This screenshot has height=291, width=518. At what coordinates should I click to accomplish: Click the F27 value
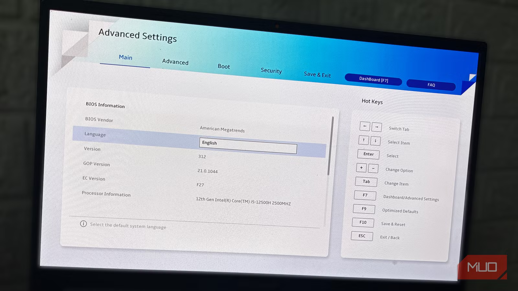click(200, 185)
